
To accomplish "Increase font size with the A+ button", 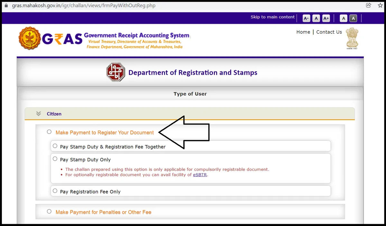I will (x=326, y=18).
